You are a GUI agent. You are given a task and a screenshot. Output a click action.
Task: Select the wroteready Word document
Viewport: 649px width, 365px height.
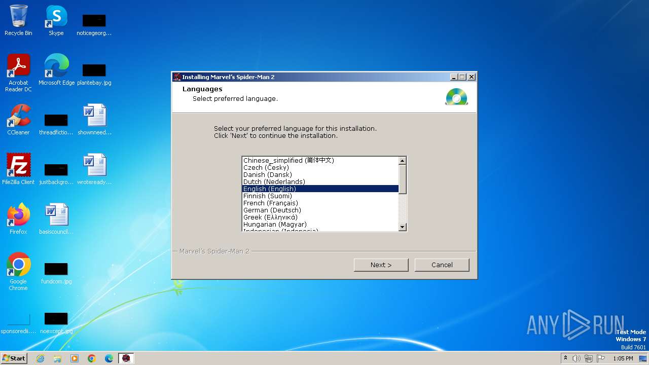pyautogui.click(x=94, y=169)
